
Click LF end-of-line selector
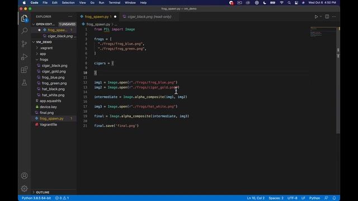(x=303, y=198)
